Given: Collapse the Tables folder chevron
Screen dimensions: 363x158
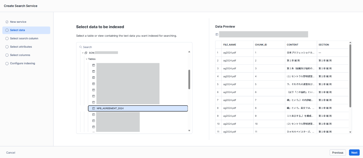Looking at the screenshot, I should coord(87,59).
